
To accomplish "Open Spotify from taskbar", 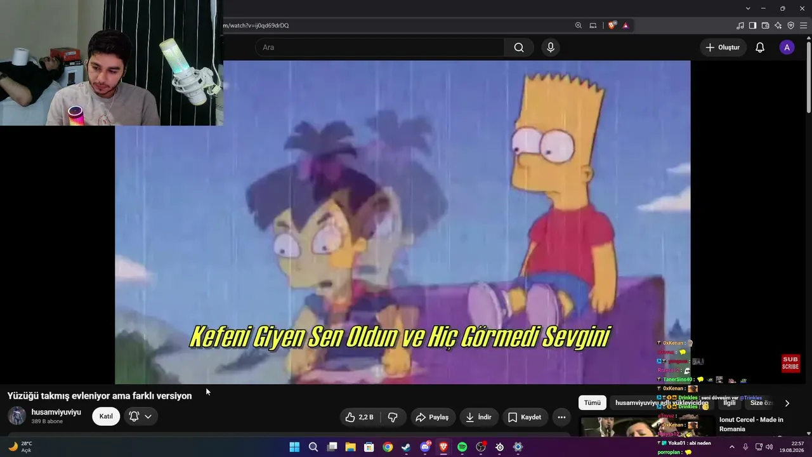I will coord(462,447).
